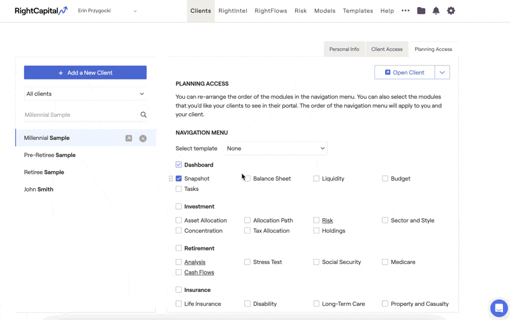
Task: Enable the Stress Test checkbox
Action: (247, 262)
